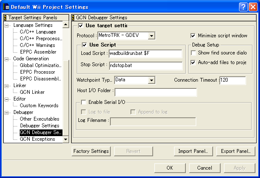This screenshot has width=260, height=178.
Task: Click the GCN Debugger Settings header icon
Action: (73, 18)
